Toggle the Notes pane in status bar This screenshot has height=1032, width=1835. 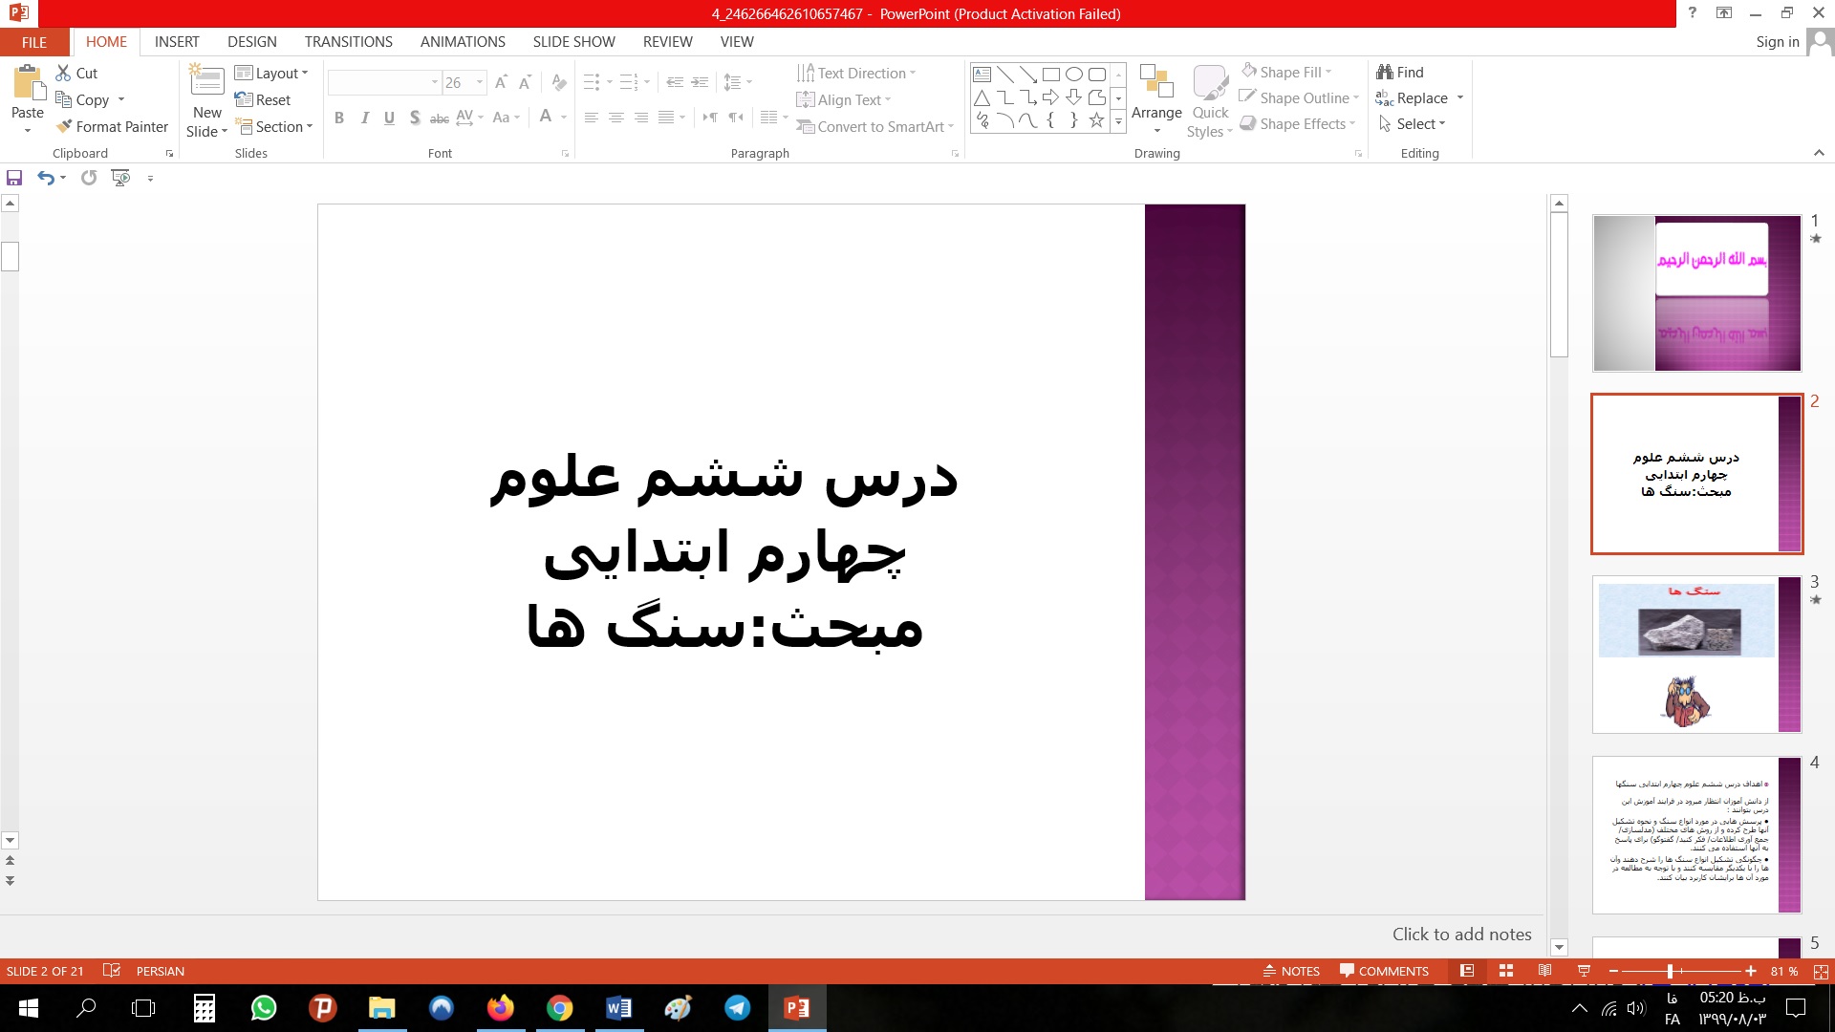[x=1291, y=971]
